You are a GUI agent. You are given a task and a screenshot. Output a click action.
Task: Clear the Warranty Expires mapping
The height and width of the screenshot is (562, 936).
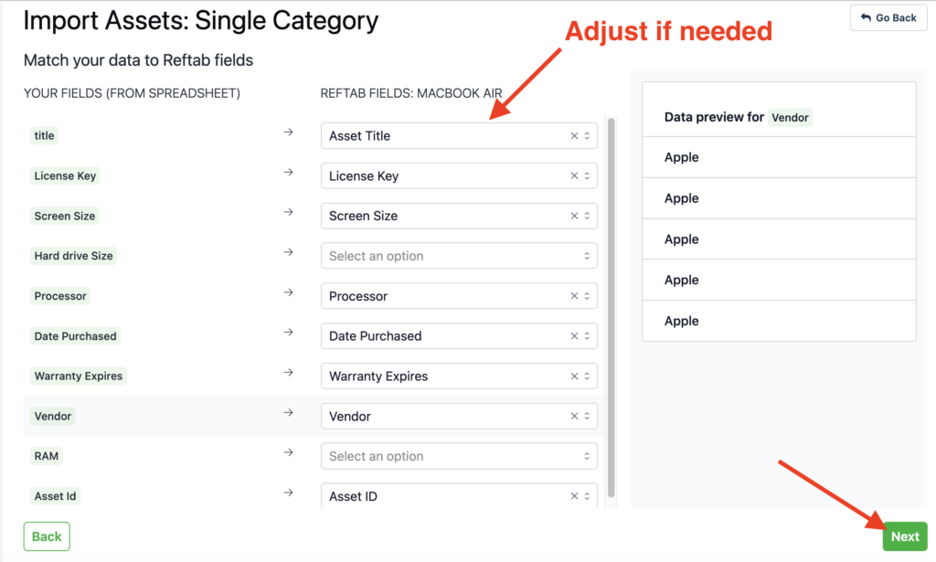tap(574, 376)
